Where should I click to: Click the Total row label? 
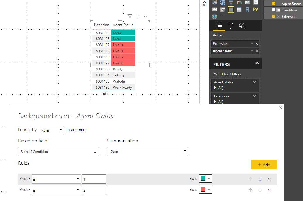[105, 93]
